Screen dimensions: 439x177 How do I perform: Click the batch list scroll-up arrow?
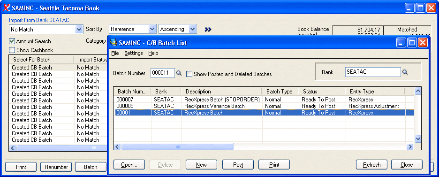418,91
